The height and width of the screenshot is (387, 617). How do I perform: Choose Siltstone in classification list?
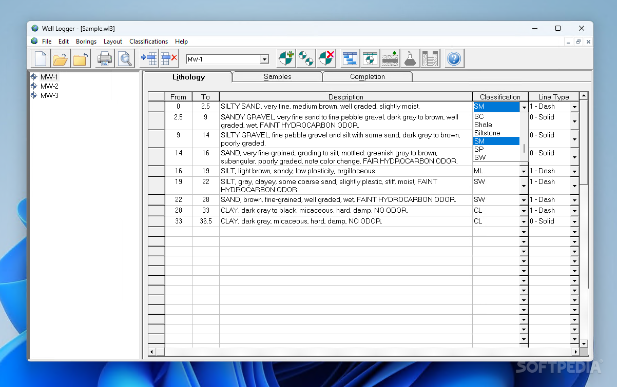(x=496, y=133)
